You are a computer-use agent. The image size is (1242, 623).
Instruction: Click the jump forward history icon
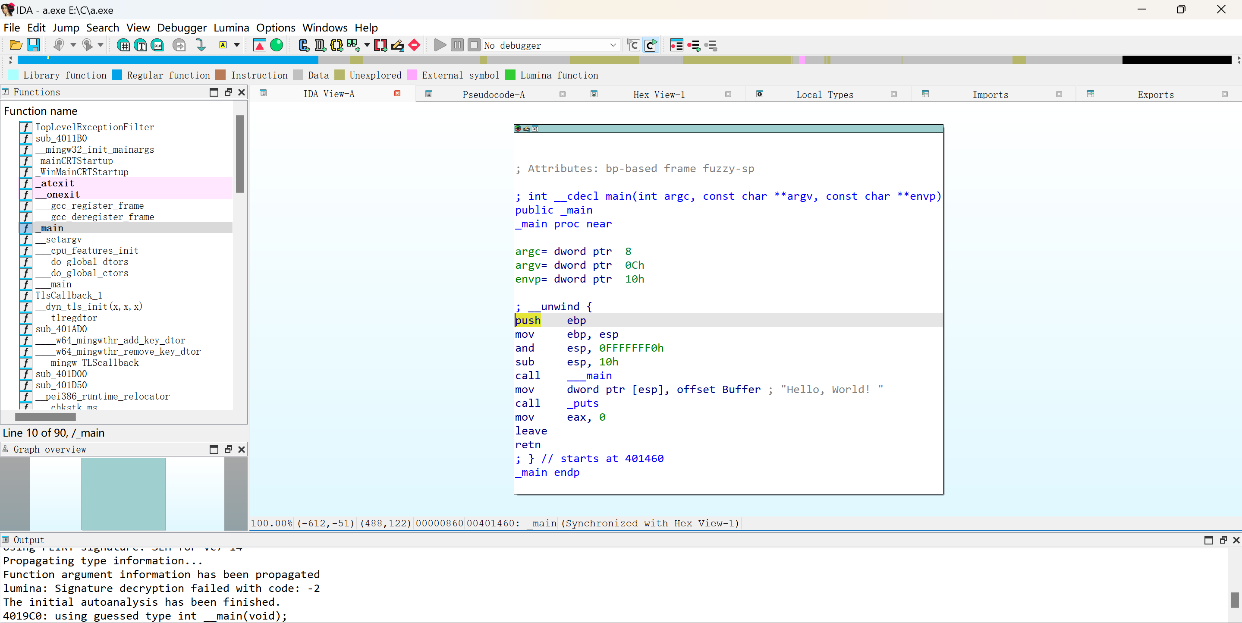(88, 45)
